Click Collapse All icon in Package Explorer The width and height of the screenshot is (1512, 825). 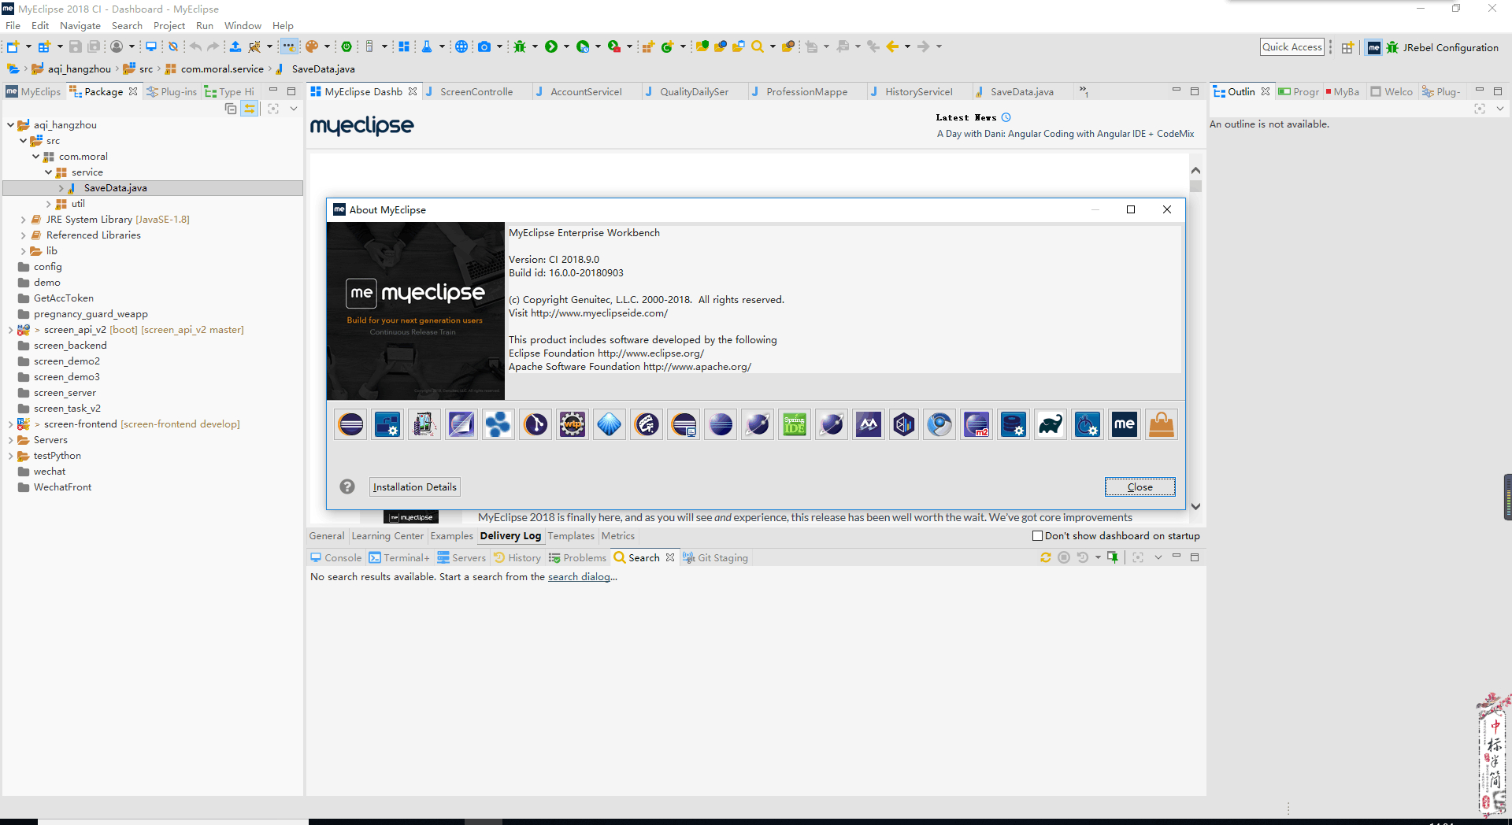(x=231, y=109)
